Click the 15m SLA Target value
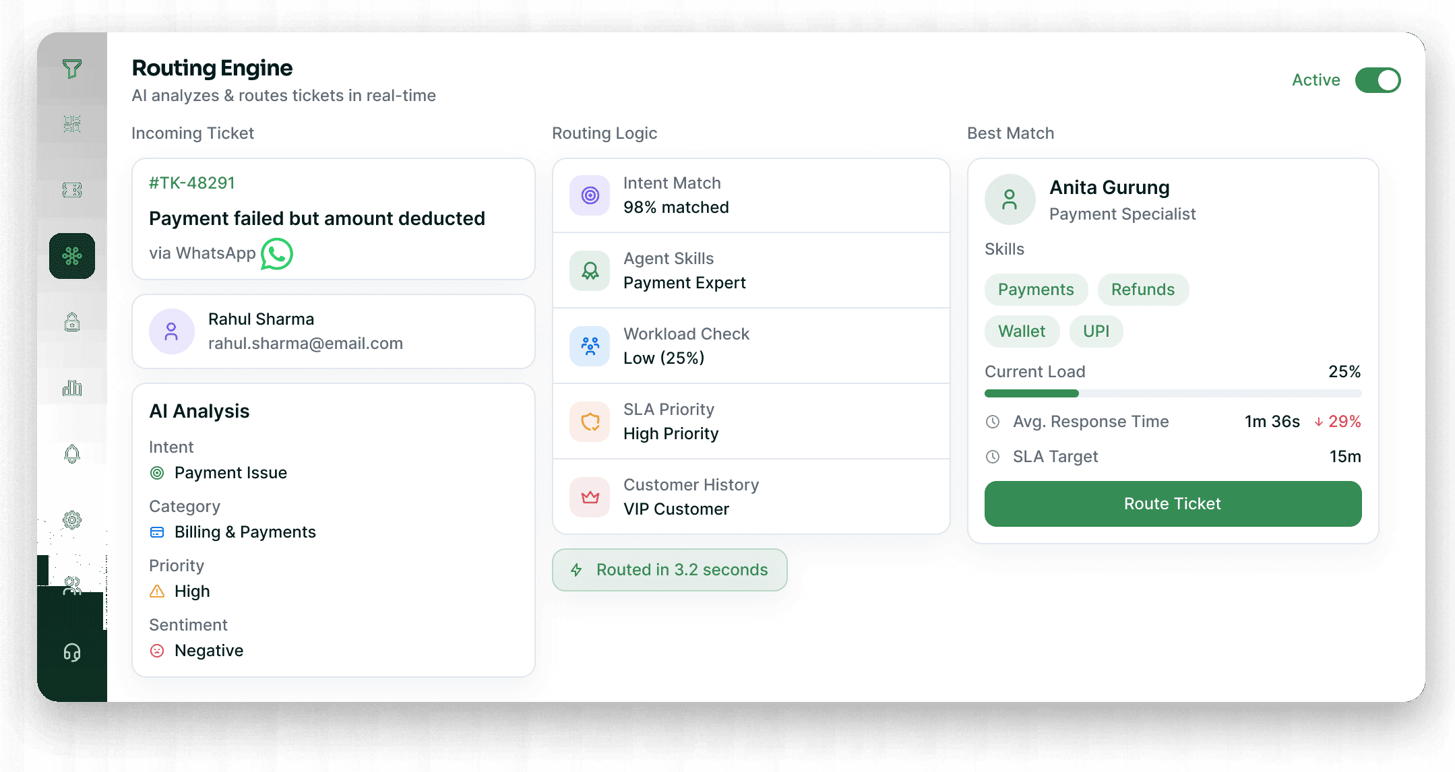Viewport: 1455px width, 772px height. click(1345, 457)
